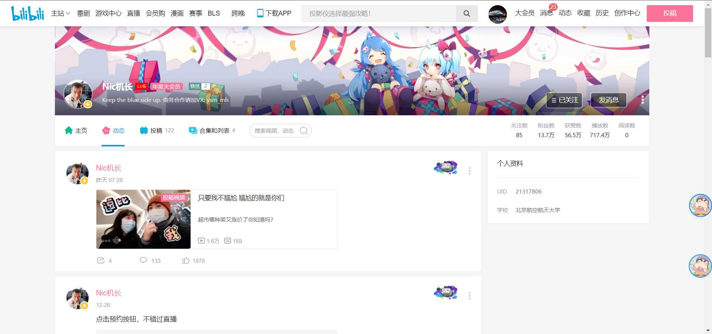Expand the 主站 dropdown arrow

68,13
